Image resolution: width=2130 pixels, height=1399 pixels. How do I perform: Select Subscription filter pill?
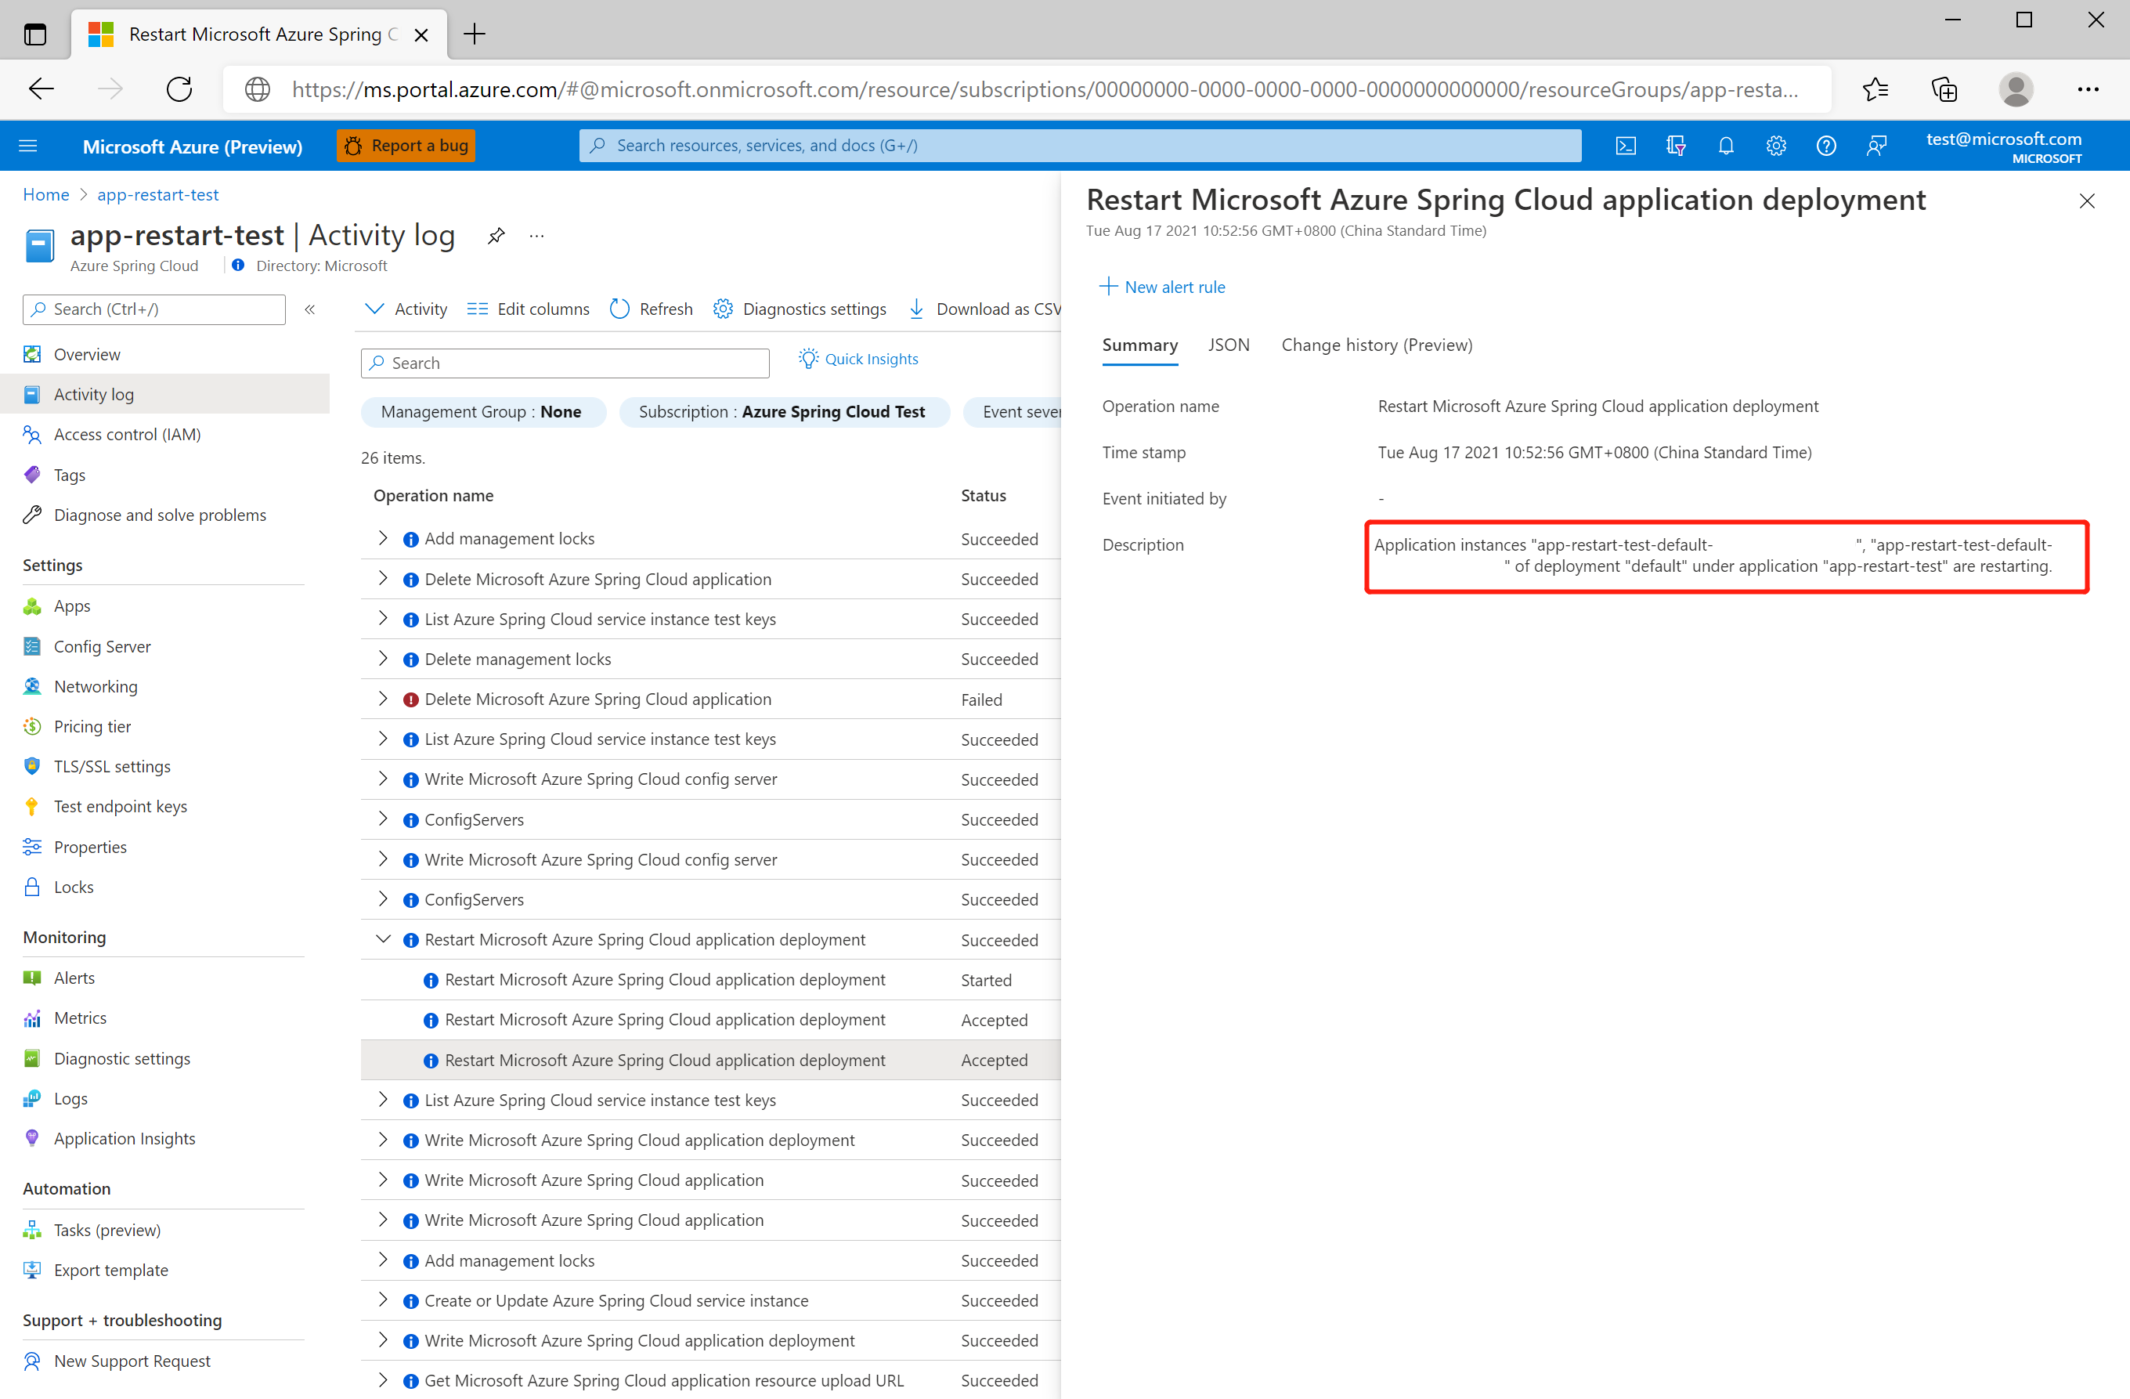[x=783, y=412]
